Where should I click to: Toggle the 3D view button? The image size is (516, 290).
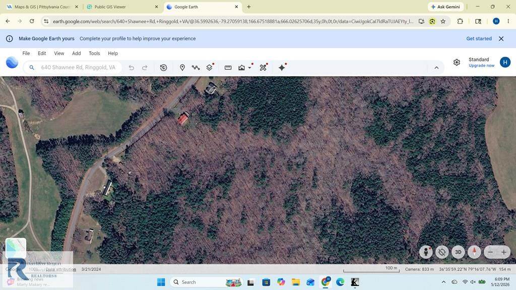458,252
